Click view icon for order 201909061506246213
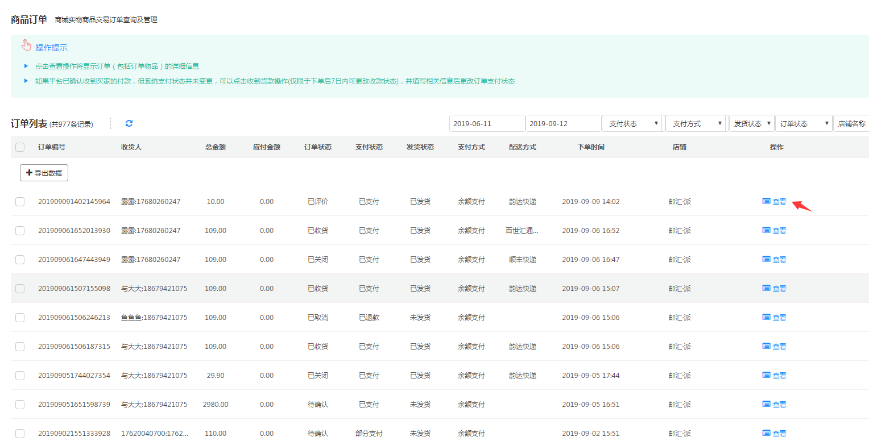Image resolution: width=869 pixels, height=445 pixels. pos(766,317)
